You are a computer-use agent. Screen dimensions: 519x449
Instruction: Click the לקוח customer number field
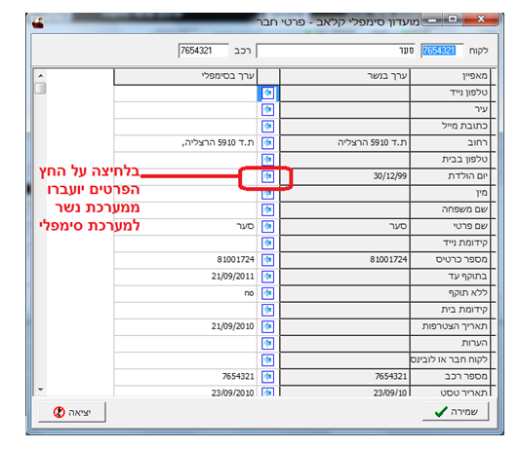pos(442,51)
